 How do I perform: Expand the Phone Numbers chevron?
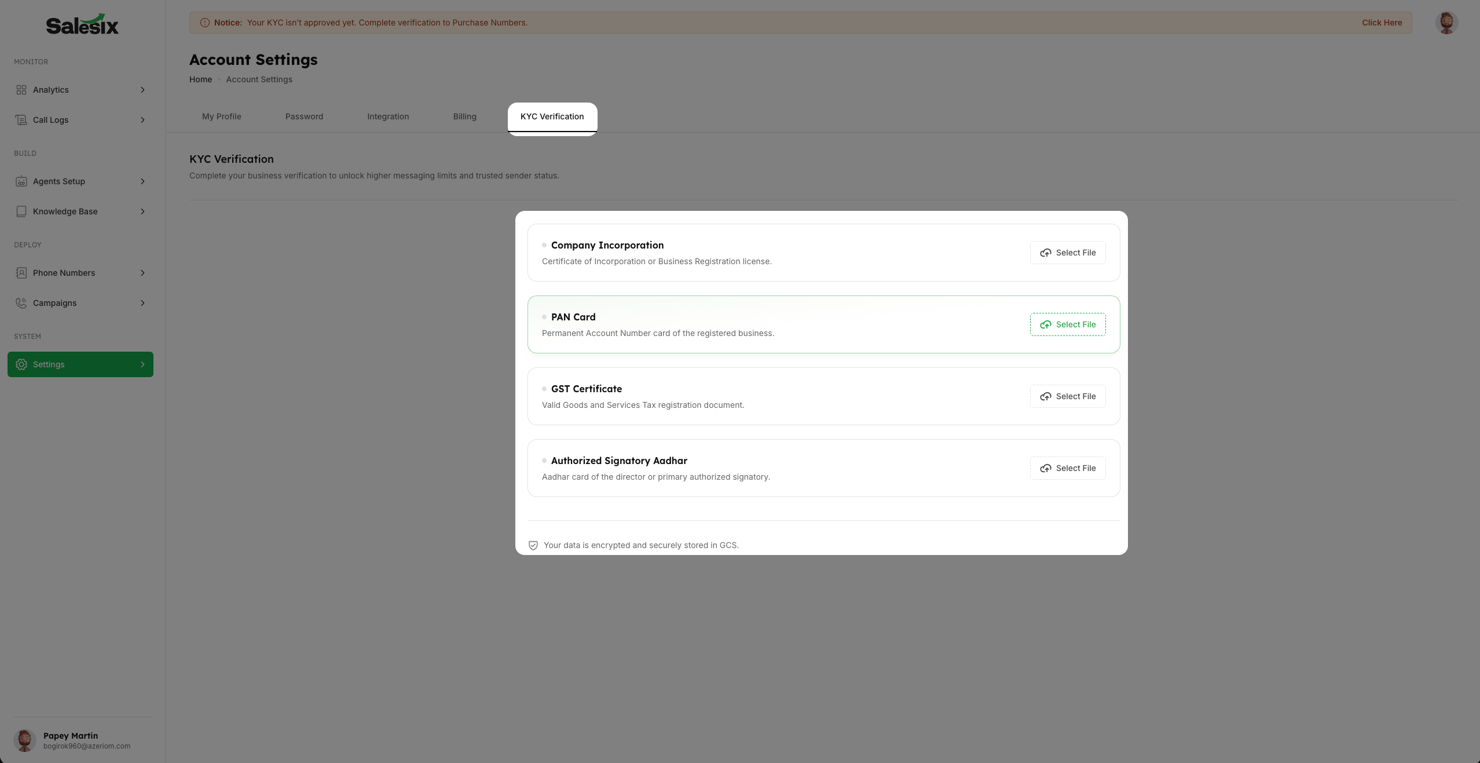[x=142, y=273]
